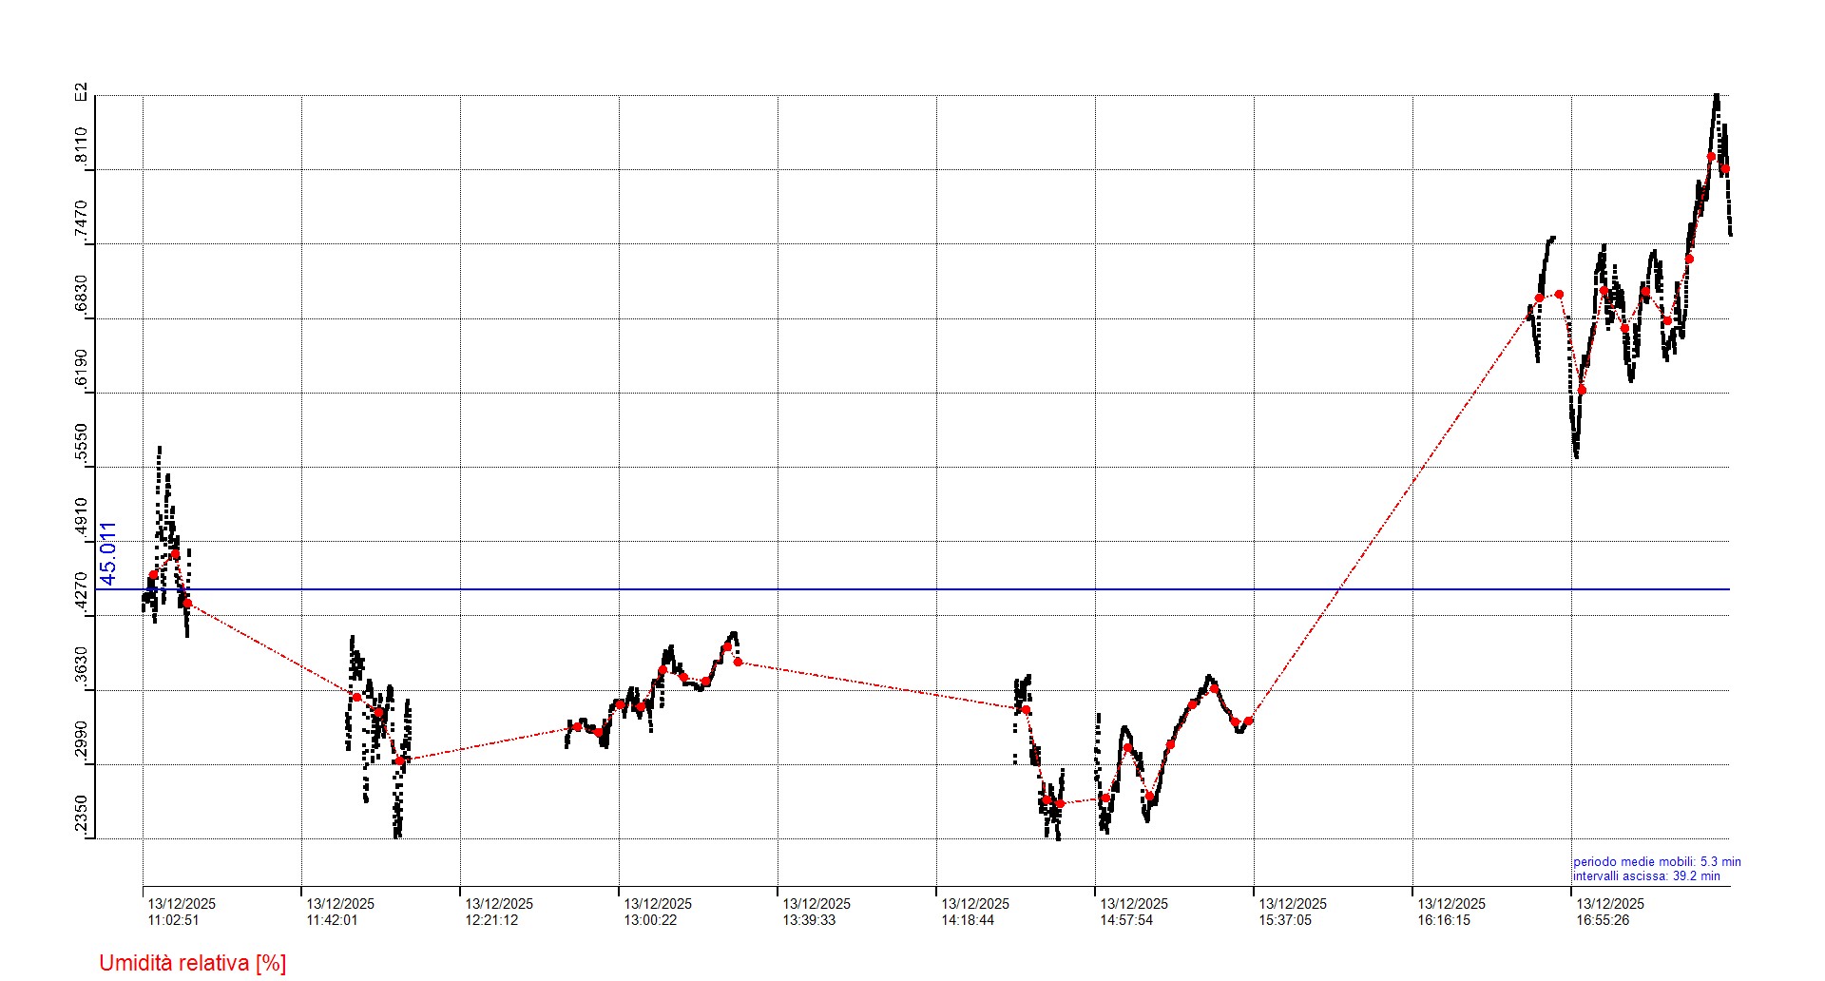Click the periodo medie mobili 5.3 min text
Screen dimensions: 1825x981
pyautogui.click(x=1656, y=862)
